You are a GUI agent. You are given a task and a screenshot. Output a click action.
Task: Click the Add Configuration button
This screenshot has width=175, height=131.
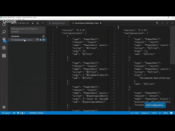coord(155,105)
